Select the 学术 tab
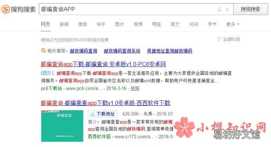Viewport: 271px width, 147px height. pos(212,24)
